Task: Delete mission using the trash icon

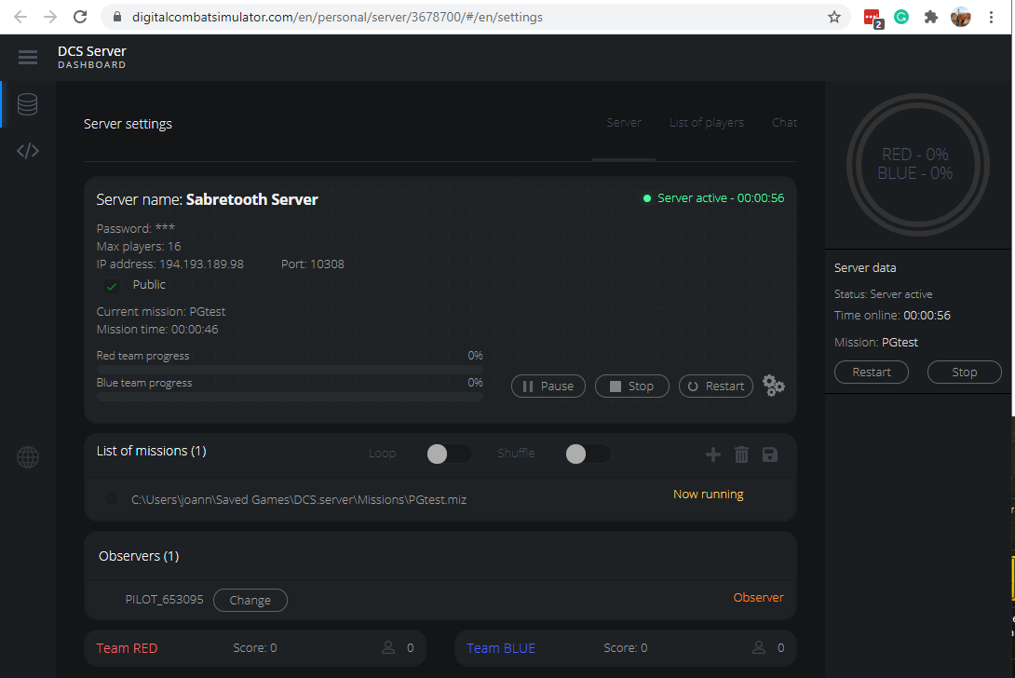Action: click(742, 454)
